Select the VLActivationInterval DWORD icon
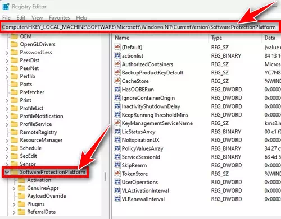The height and width of the screenshot is (219, 281). click(x=117, y=190)
